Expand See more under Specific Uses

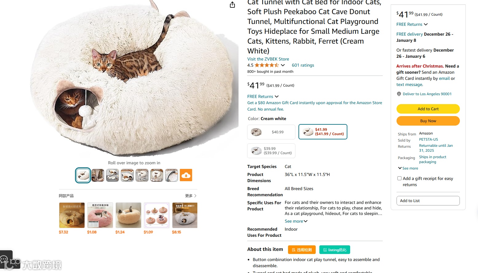coord(296,221)
